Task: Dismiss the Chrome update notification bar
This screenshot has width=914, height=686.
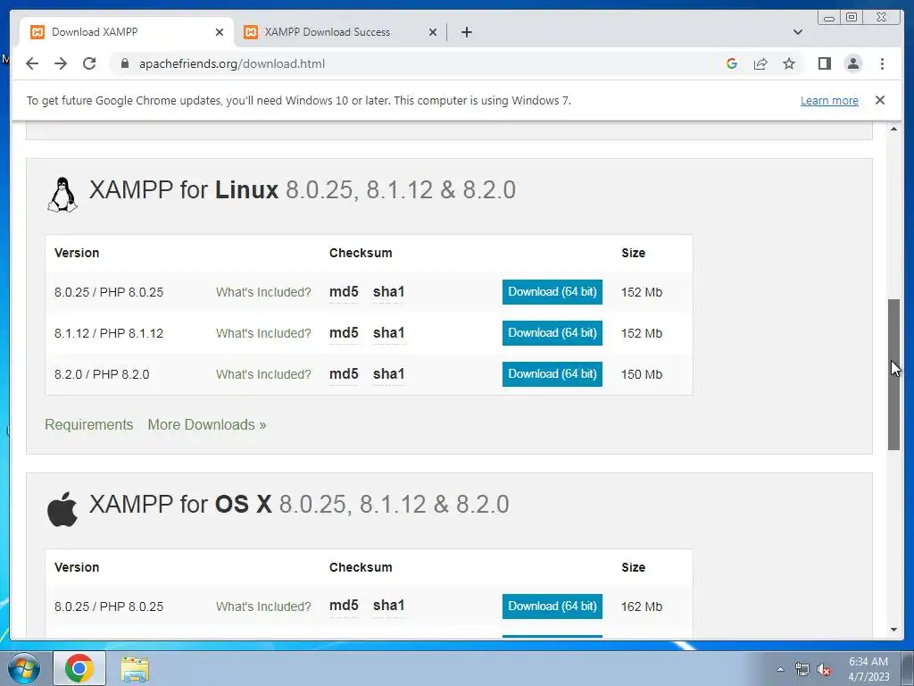Action: coord(879,100)
